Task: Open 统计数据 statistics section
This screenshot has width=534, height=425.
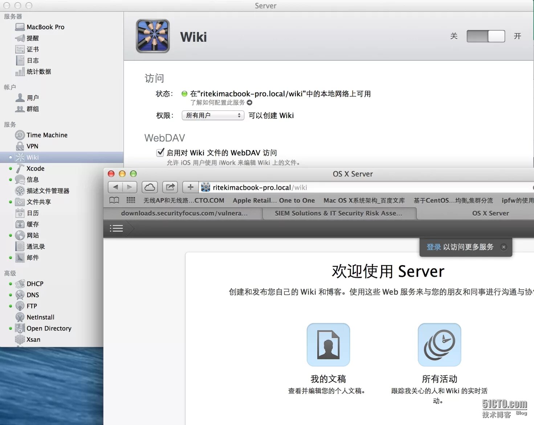Action: point(33,72)
